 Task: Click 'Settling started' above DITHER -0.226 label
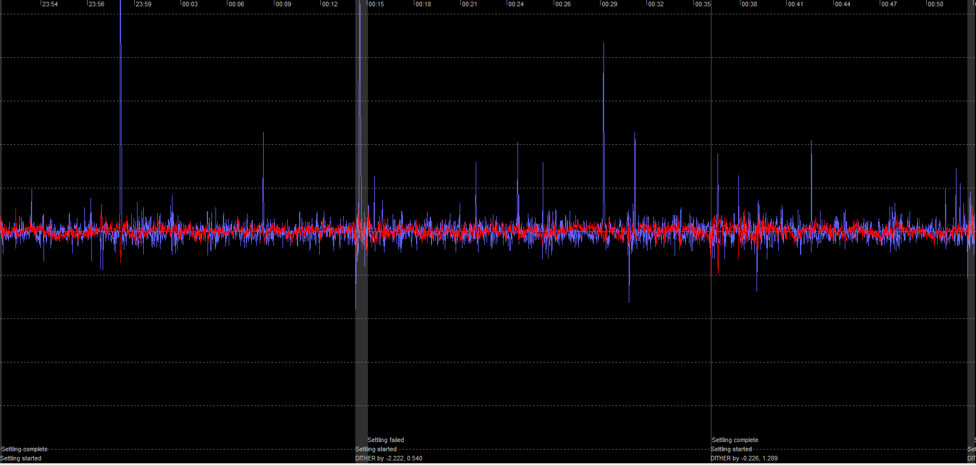pos(731,449)
